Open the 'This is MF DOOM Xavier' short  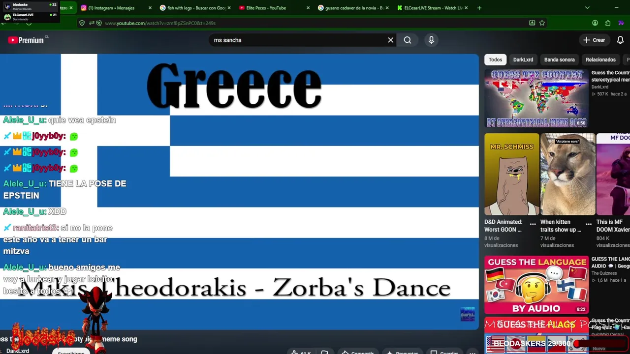tap(613, 174)
